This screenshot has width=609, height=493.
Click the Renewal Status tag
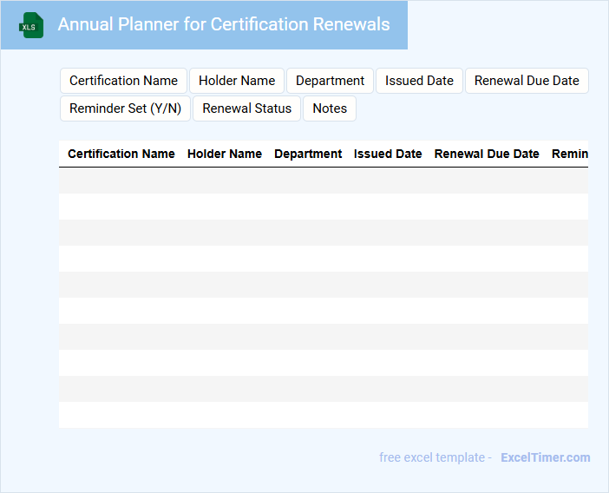point(247,108)
